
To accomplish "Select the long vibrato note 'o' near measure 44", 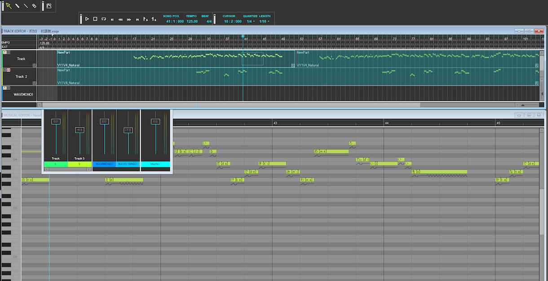I will (439, 171).
